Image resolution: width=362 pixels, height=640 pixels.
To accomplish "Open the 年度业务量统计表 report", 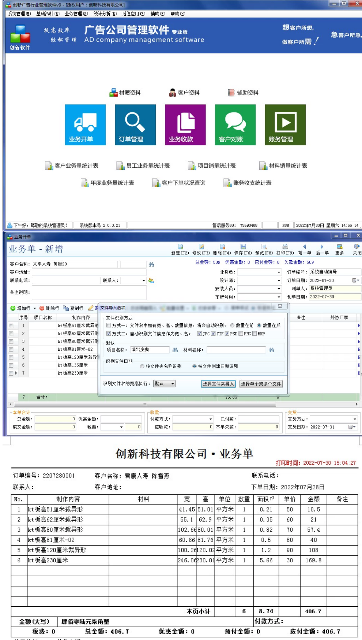I will 108,183.
